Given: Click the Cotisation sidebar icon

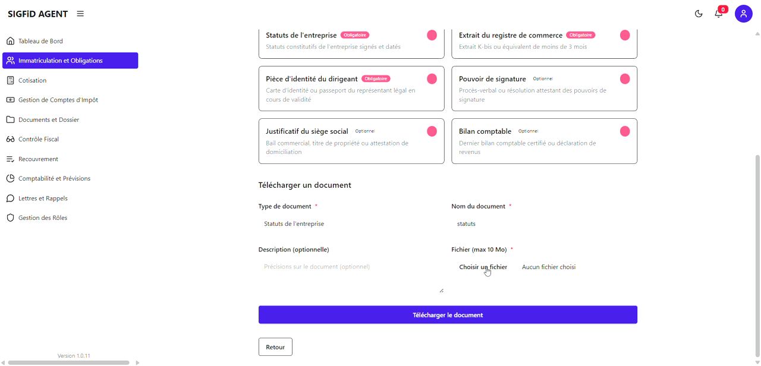Looking at the screenshot, I should 10,80.
